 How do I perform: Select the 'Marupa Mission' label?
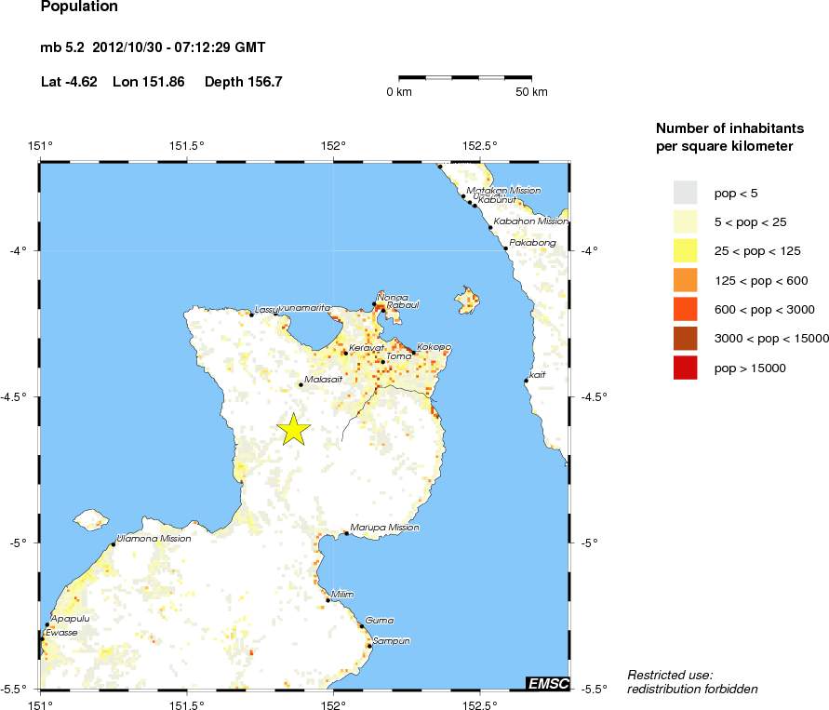[x=384, y=527]
